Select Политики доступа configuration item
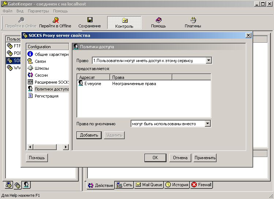This screenshot has width=274, height=199. (x=52, y=89)
